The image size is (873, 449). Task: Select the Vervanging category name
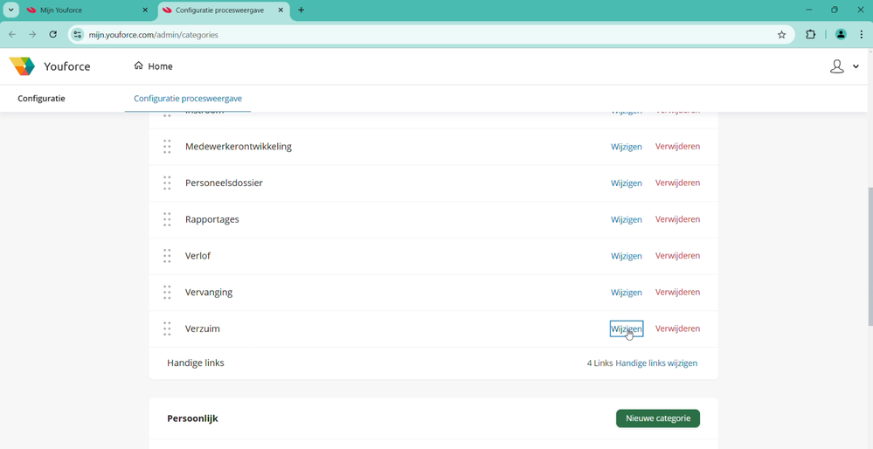[x=209, y=292]
